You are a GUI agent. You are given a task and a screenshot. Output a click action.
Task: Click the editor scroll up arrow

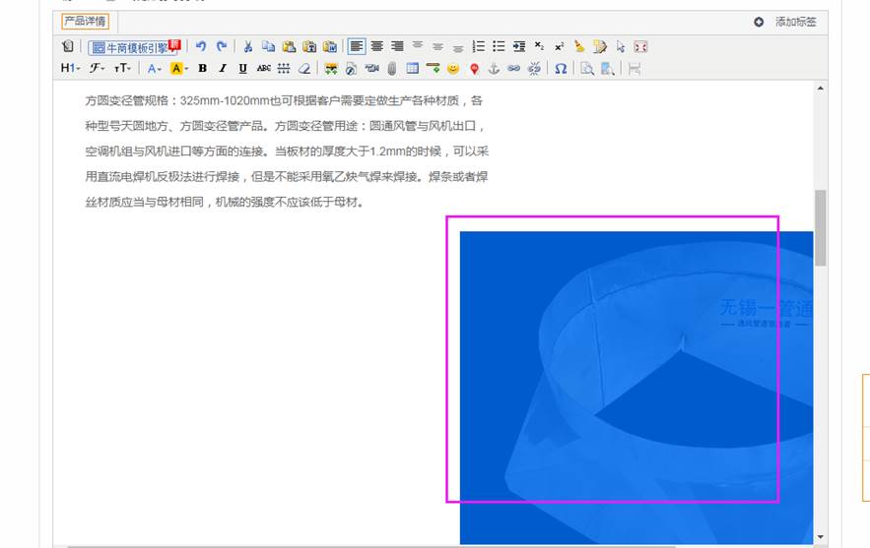(x=820, y=88)
